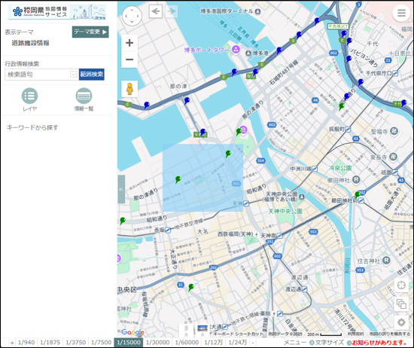Select the 1/7500 scale tab
This screenshot has height=348, width=414.
pyautogui.click(x=102, y=343)
